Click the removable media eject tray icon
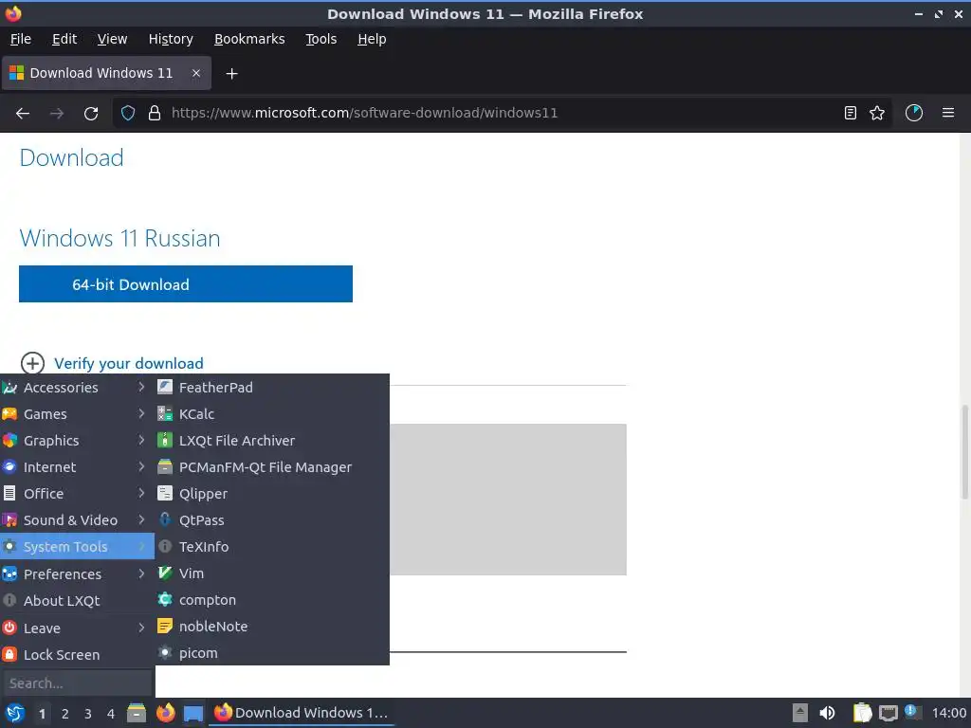971x728 pixels. (x=800, y=713)
